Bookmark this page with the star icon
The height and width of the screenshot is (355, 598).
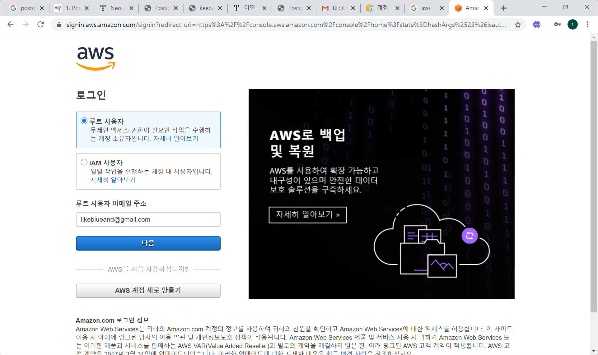click(518, 25)
